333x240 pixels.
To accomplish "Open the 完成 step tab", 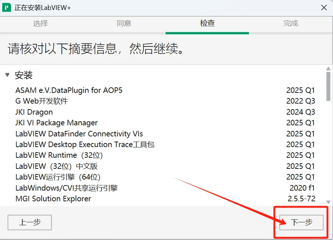I will [x=291, y=23].
